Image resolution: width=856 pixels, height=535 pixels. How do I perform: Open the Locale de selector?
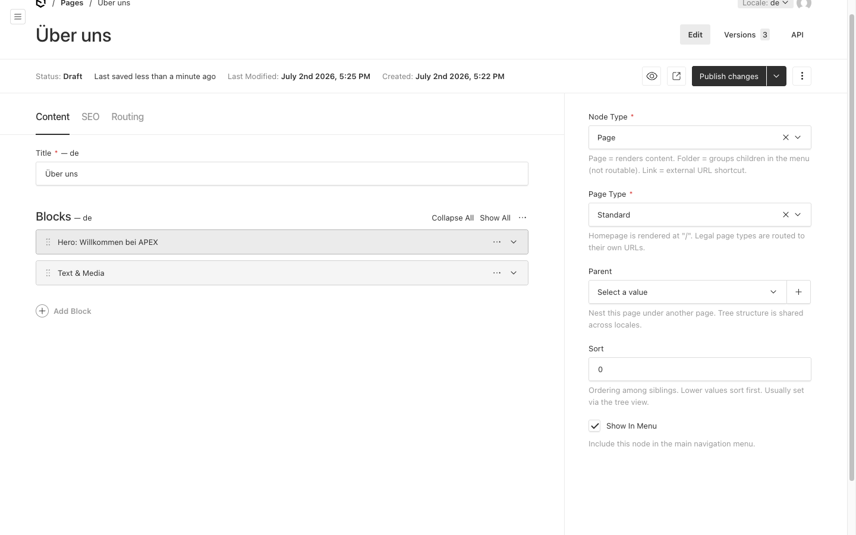tap(766, 3)
